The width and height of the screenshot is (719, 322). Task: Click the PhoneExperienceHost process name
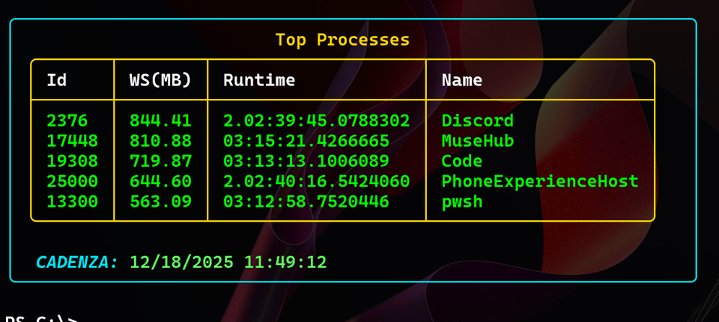[539, 181]
